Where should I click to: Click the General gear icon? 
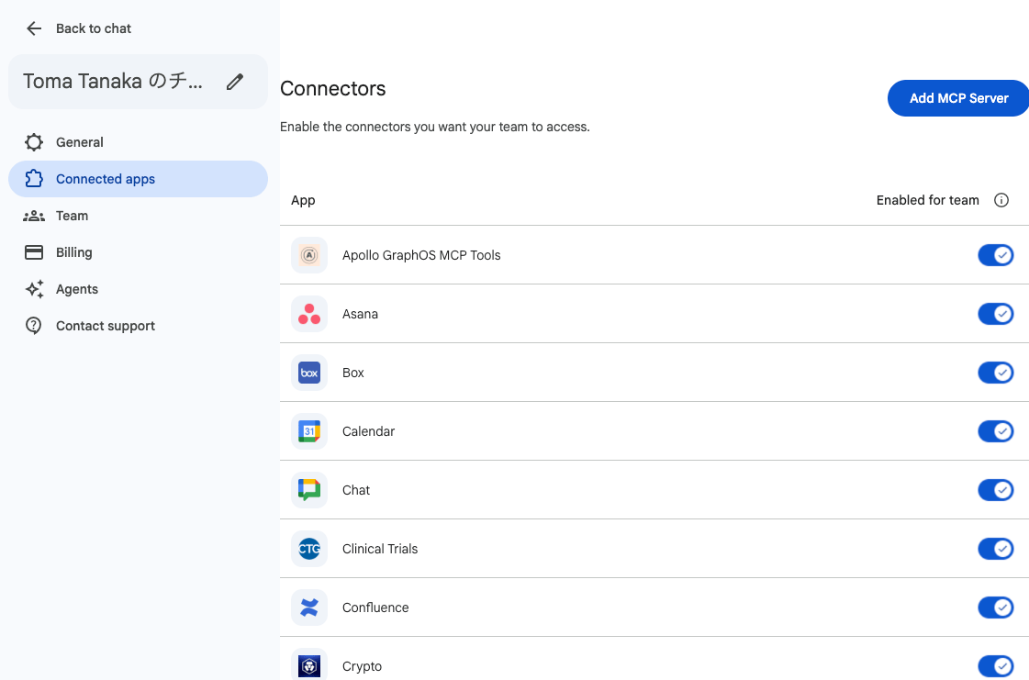tap(34, 142)
